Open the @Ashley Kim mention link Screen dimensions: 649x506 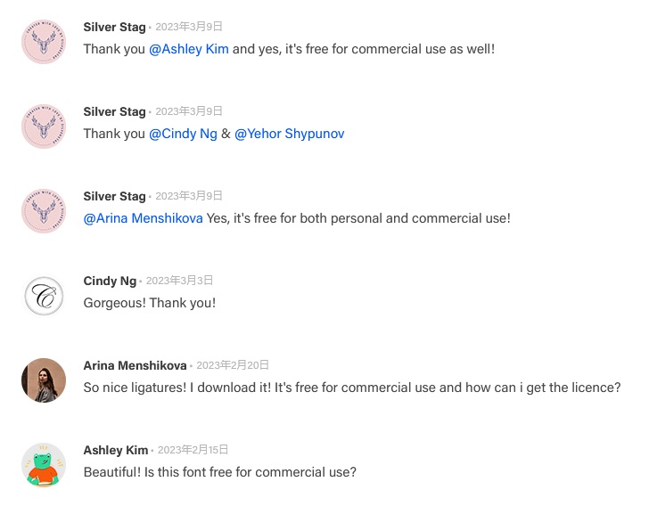189,49
